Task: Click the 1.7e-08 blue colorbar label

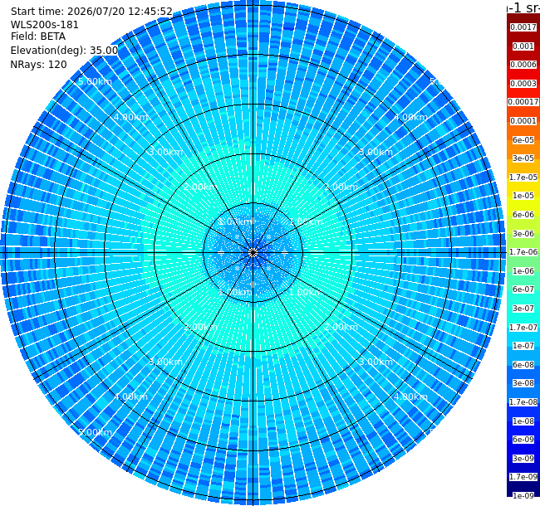Action: pos(523,402)
